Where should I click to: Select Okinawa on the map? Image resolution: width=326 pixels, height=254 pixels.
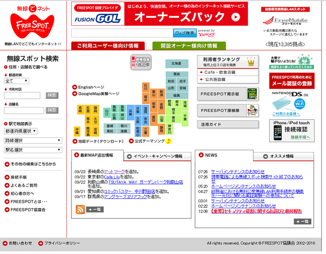click(x=77, y=131)
